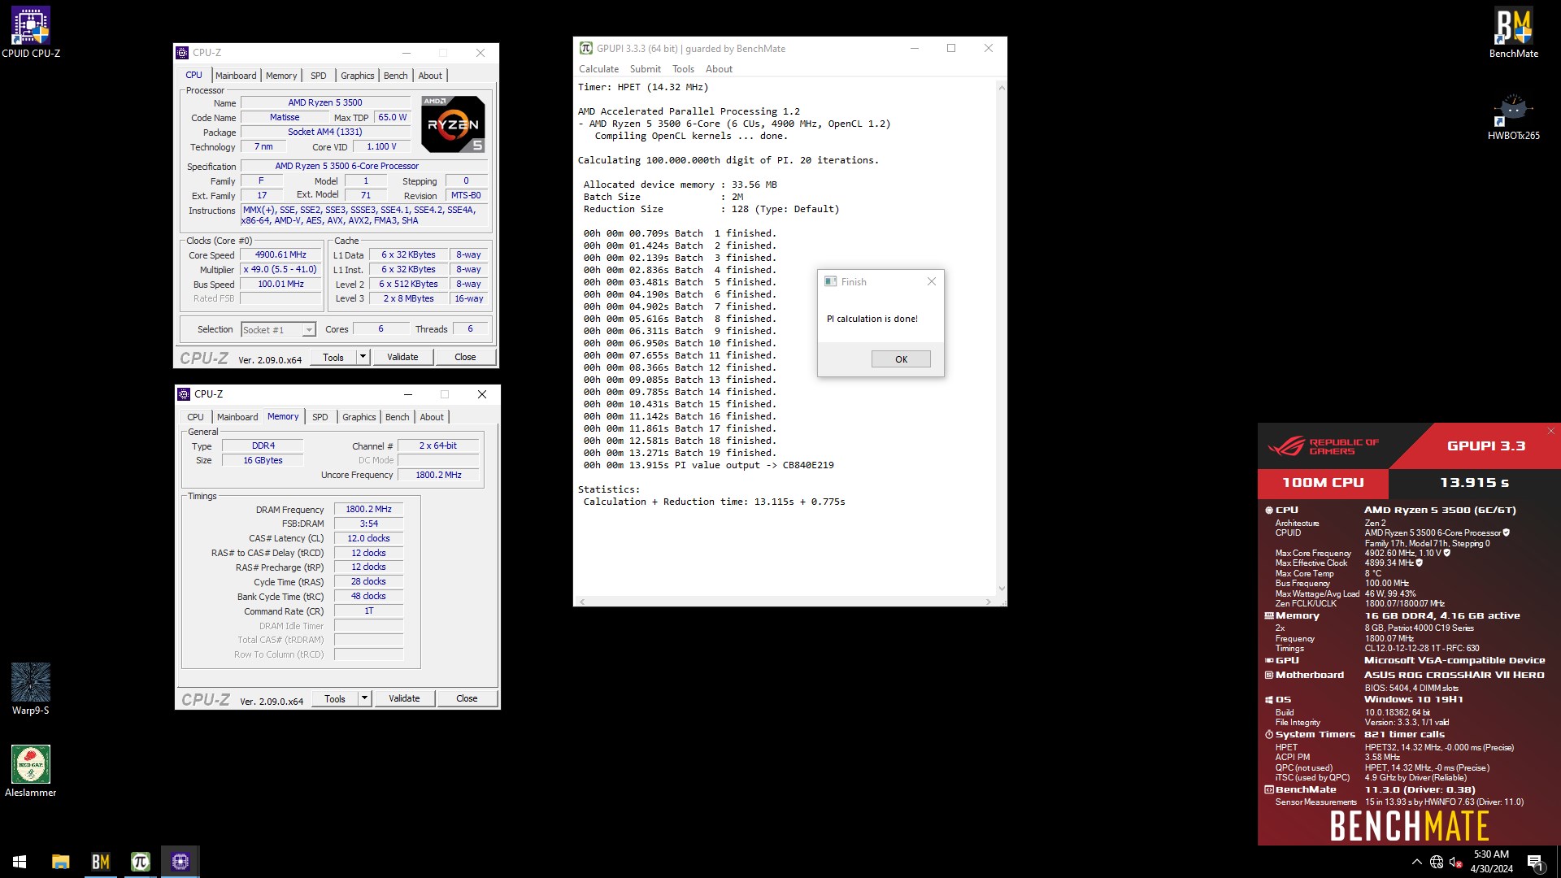Click the muted volume tray icon
This screenshot has height=878, width=1561.
point(1456,862)
